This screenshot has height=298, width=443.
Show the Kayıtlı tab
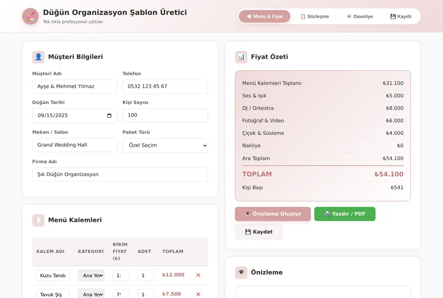point(401,16)
